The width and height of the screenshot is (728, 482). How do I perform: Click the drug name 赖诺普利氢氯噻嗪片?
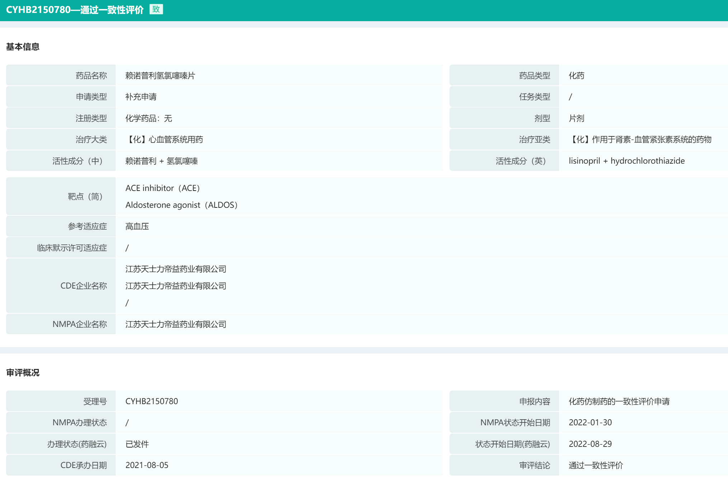coord(160,76)
